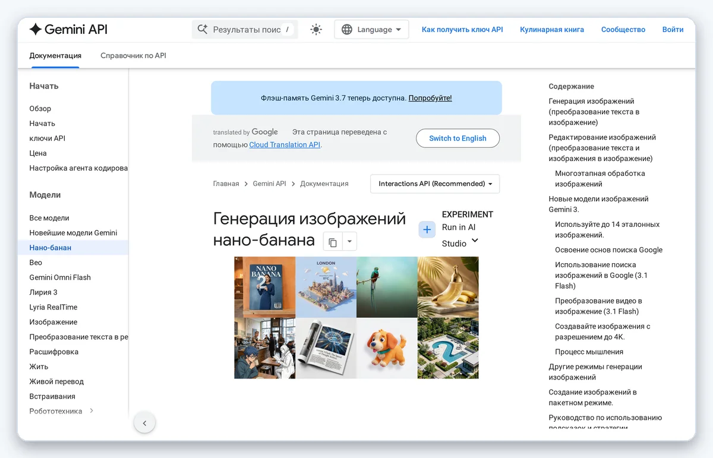Viewport: 713px width, 458px height.
Task: Click the 'Попробуйте!' banner link
Action: click(430, 98)
